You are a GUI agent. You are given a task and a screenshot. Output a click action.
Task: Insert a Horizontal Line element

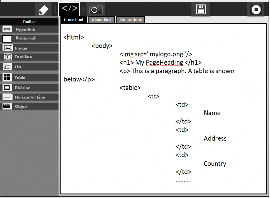click(30, 97)
